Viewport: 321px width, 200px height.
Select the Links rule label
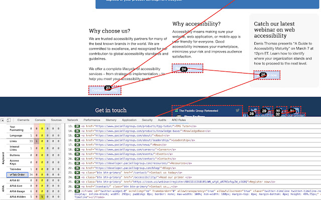(x=14, y=141)
